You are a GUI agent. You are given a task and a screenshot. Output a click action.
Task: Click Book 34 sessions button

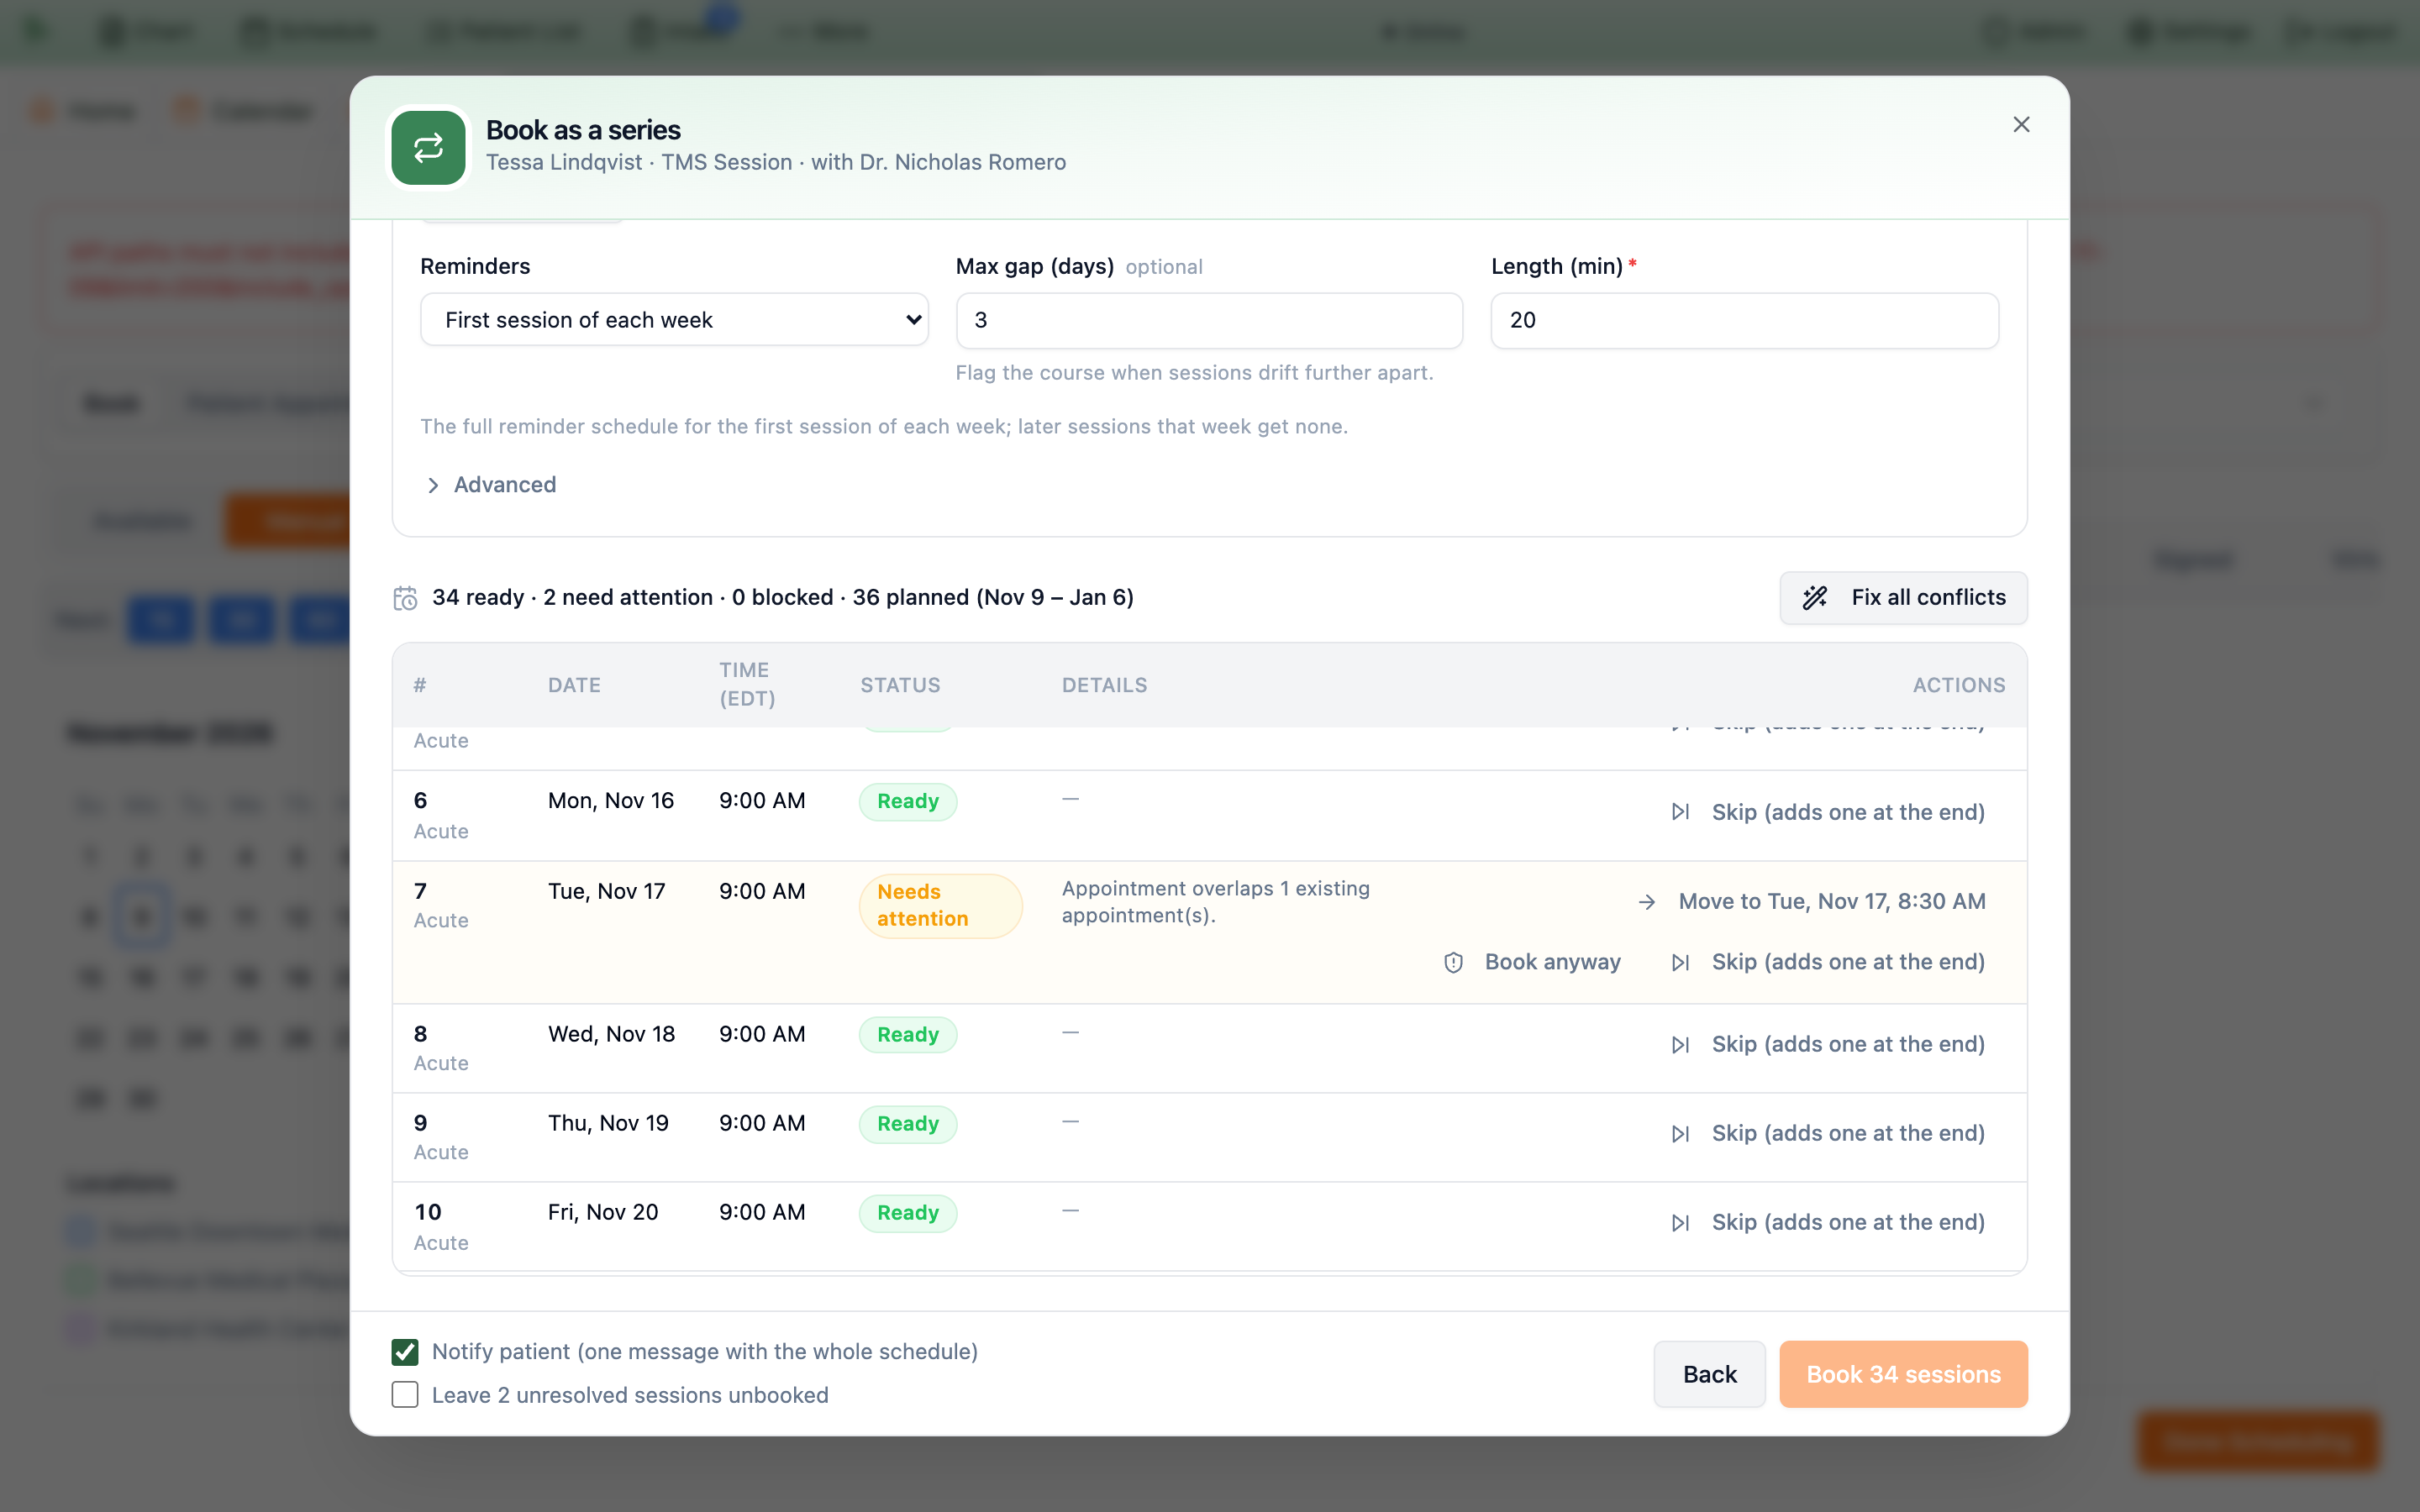pos(1903,1374)
